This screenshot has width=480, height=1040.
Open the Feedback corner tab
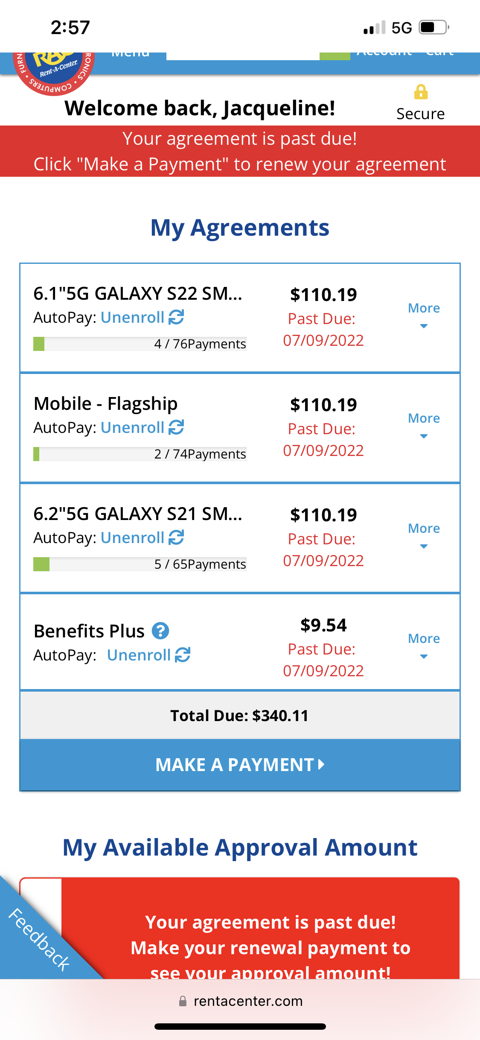pos(38,939)
